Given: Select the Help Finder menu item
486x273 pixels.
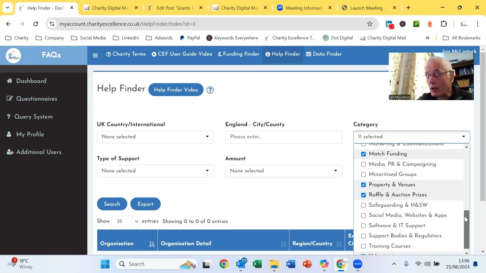Looking at the screenshot, I should [283, 54].
